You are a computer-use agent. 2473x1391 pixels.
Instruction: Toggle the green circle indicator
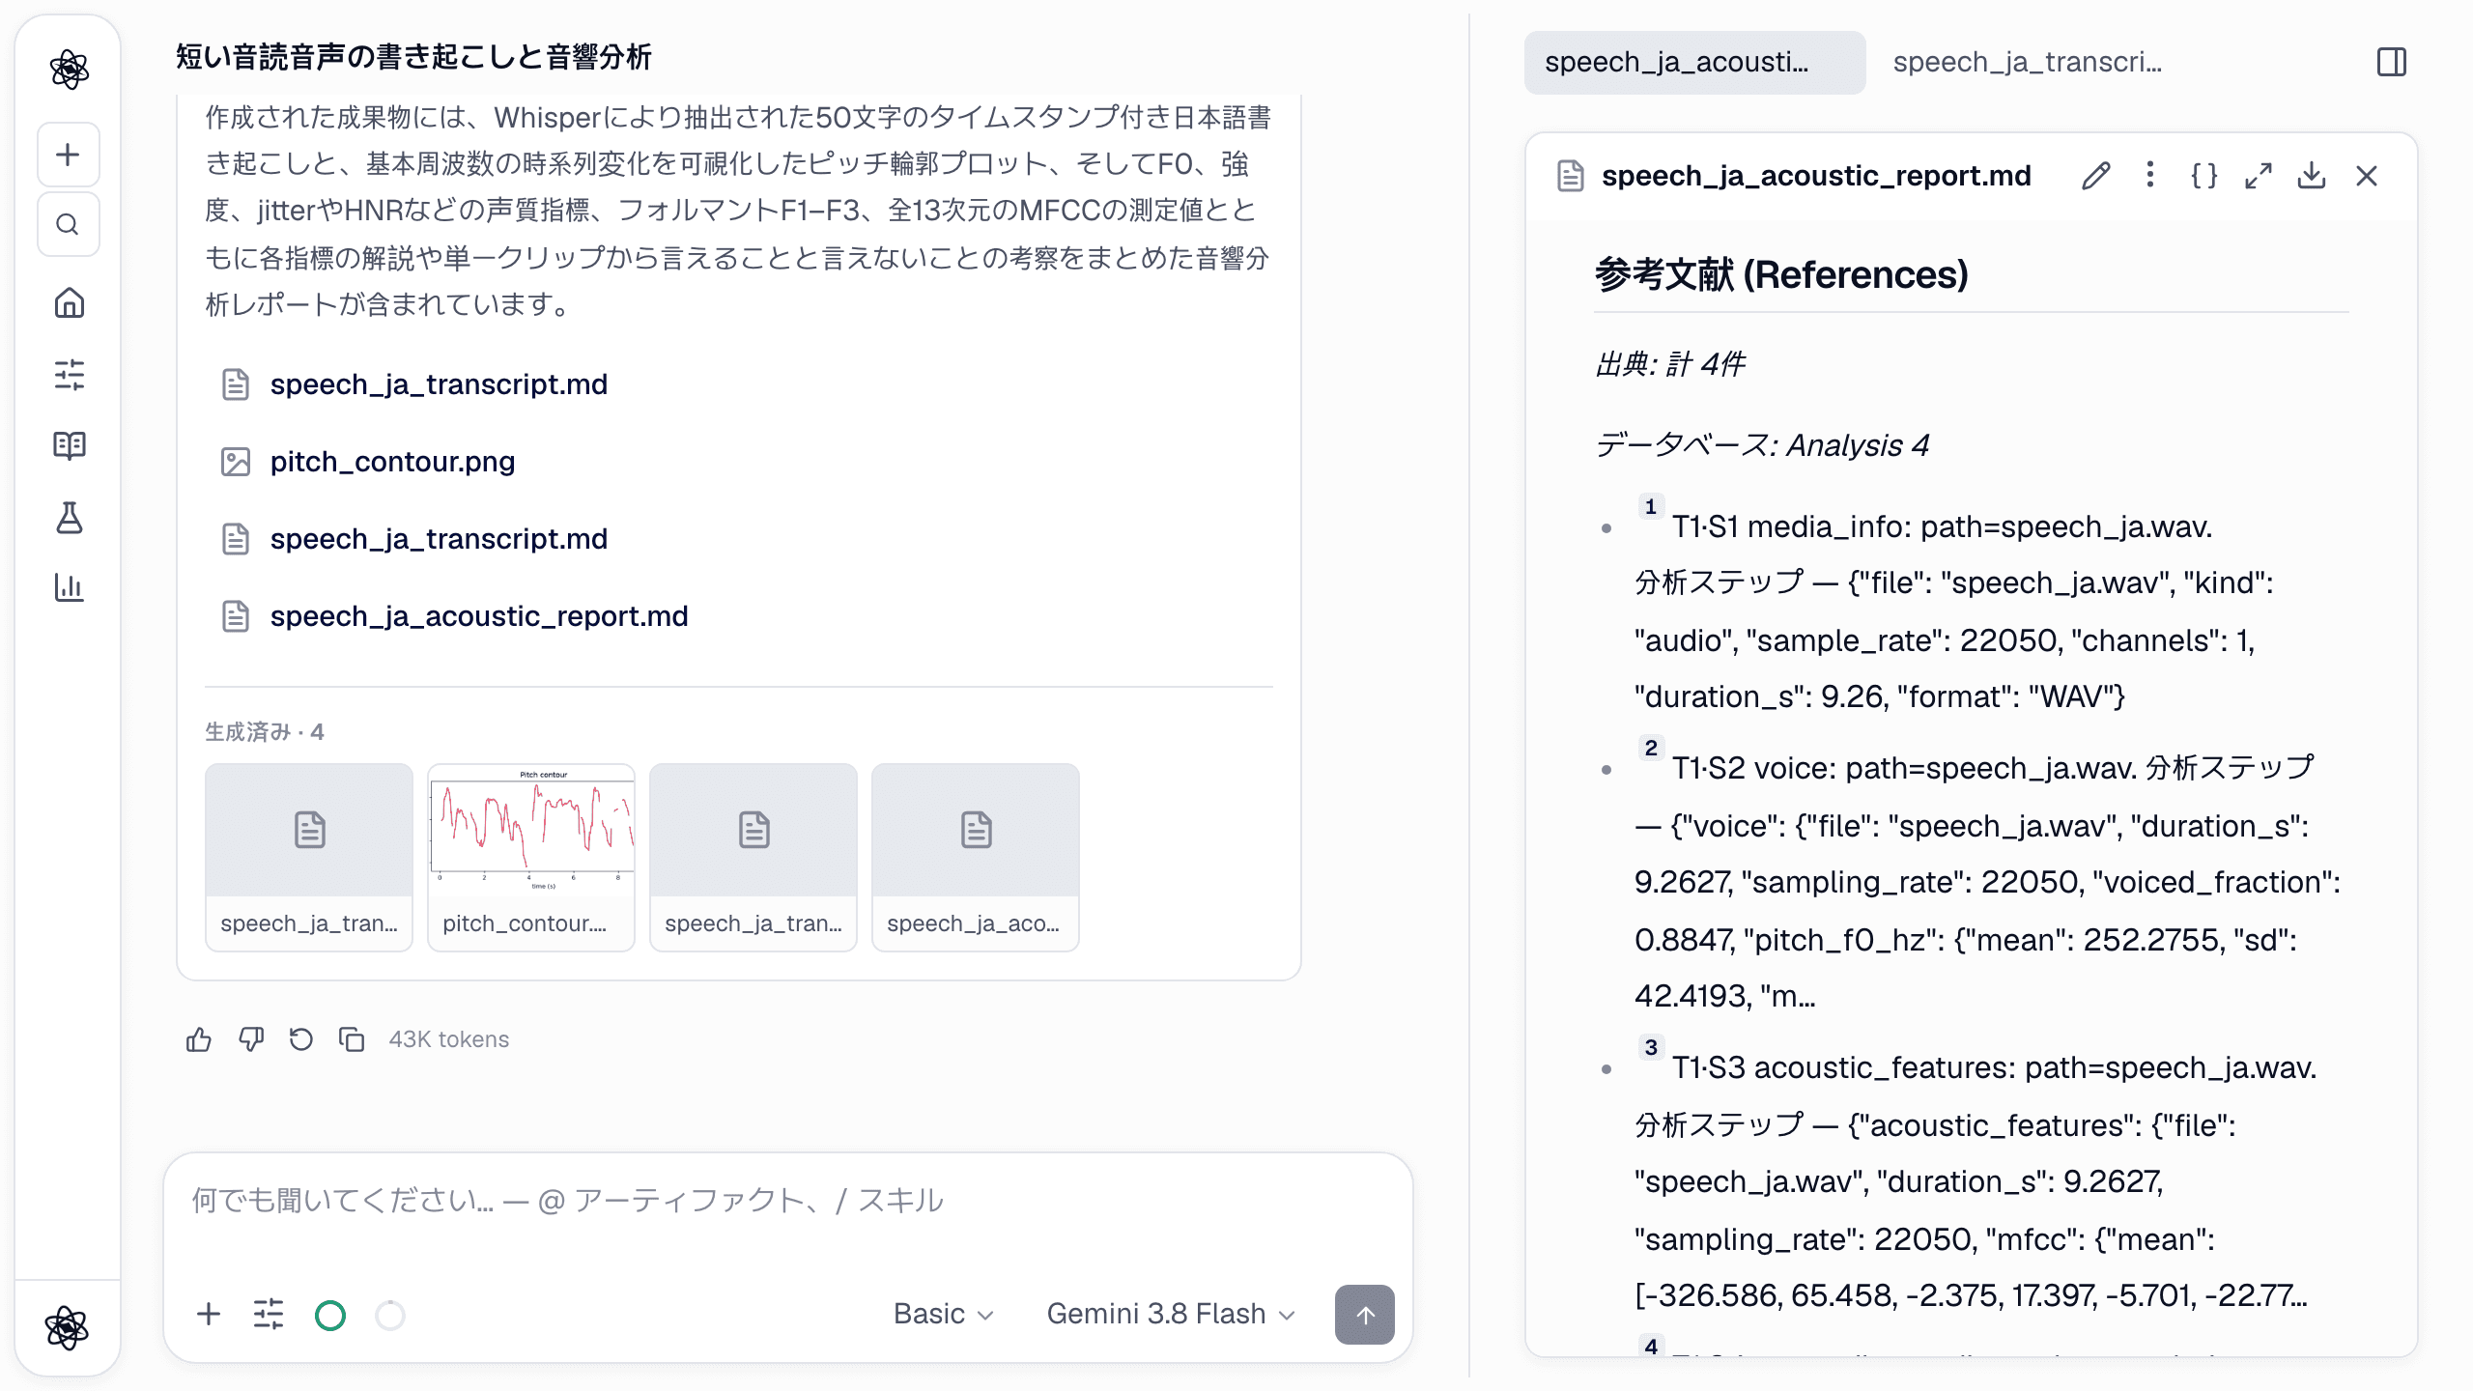(330, 1315)
